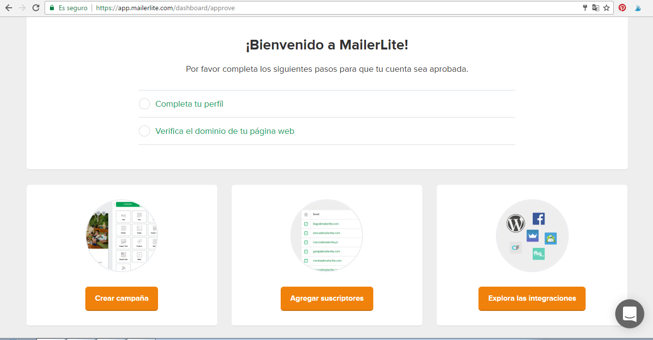Image resolution: width=653 pixels, height=340 pixels.
Task: Go back with the browser back arrow
Action: (x=8, y=8)
